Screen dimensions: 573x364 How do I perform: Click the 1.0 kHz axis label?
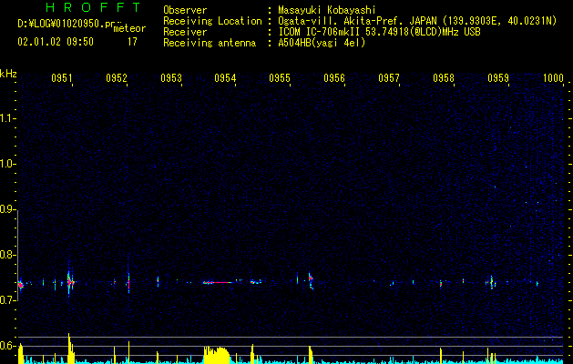[6, 164]
